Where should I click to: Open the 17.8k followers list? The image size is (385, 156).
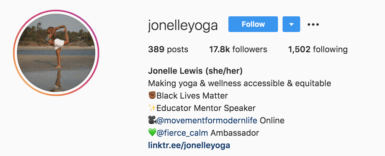point(238,49)
